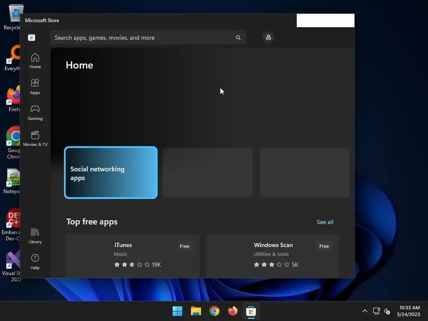428x321 pixels.
Task: Click the Microsoft Store taskbar icon
Action: coord(251,311)
